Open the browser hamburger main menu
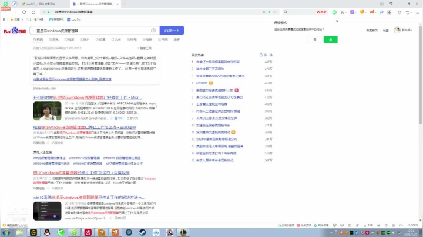The width and height of the screenshot is (423, 237). point(417,12)
